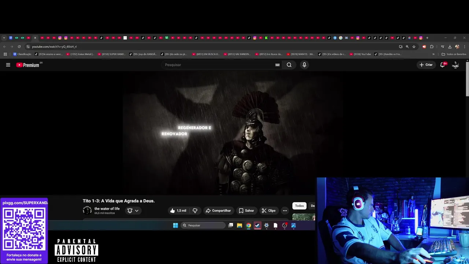
Task: Open the YouTube notifications bell
Action: (x=443, y=65)
